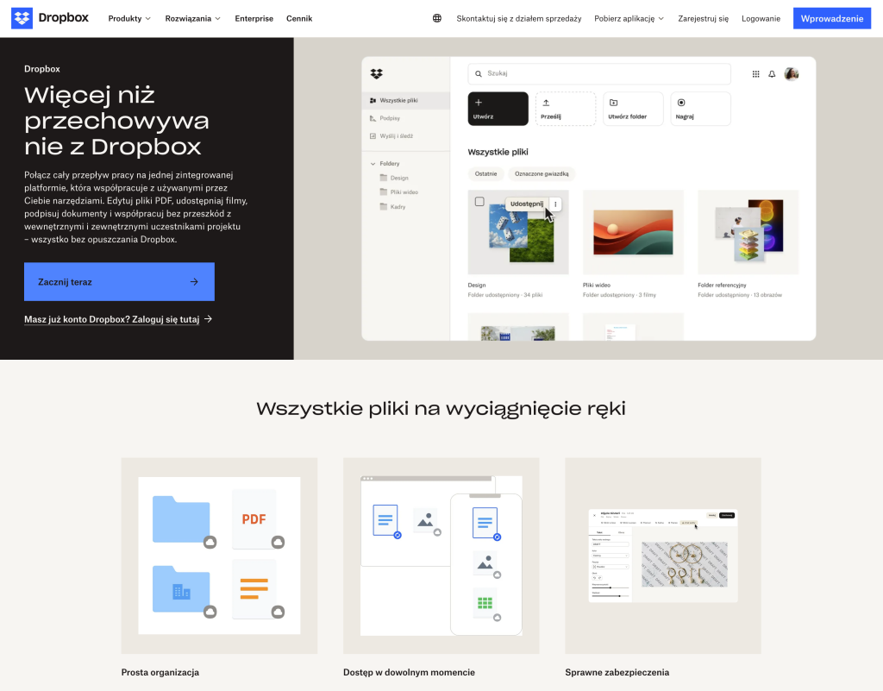The image size is (883, 691).
Task: Click the user avatar picture
Action: click(x=792, y=74)
